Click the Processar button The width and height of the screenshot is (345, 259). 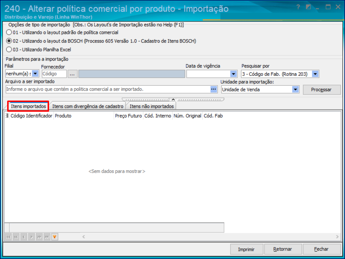tap(322, 90)
